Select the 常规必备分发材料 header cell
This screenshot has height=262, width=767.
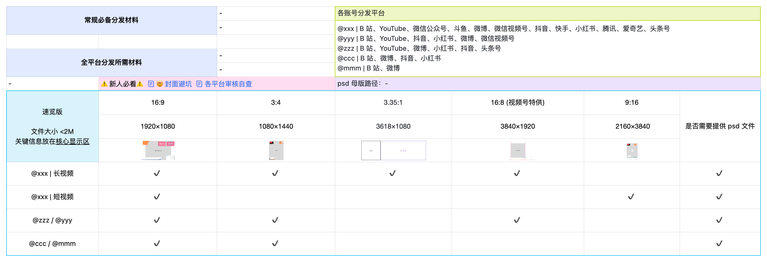click(111, 20)
